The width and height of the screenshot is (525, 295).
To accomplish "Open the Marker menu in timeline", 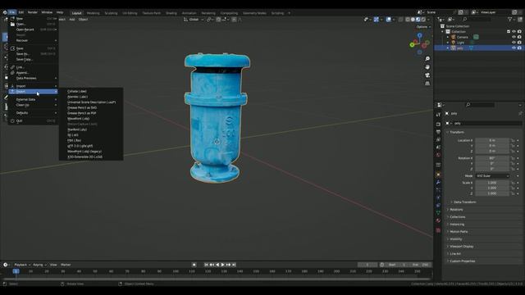I will [66, 265].
